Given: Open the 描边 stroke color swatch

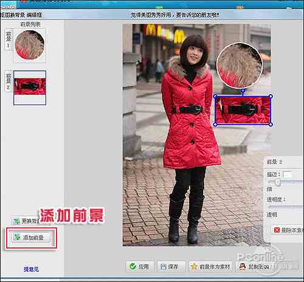Looking at the screenshot, I should coord(288,174).
